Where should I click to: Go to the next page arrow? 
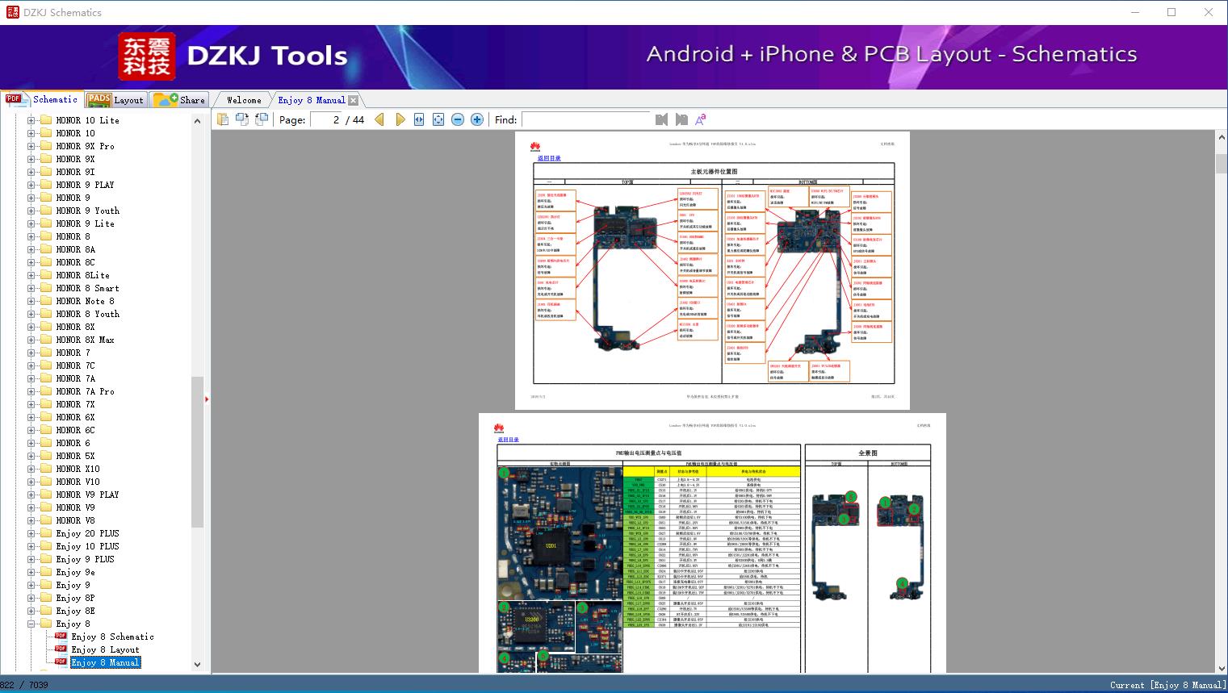[x=400, y=119]
